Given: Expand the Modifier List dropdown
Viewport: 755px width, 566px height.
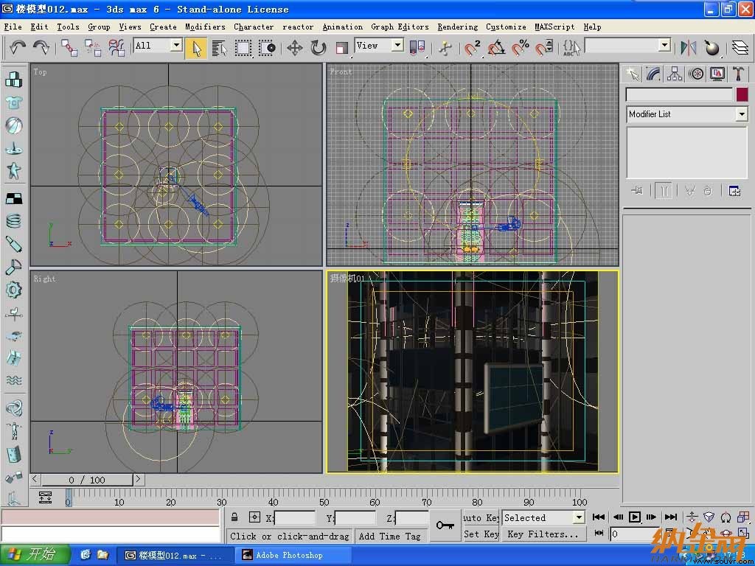Looking at the screenshot, I should [687, 114].
